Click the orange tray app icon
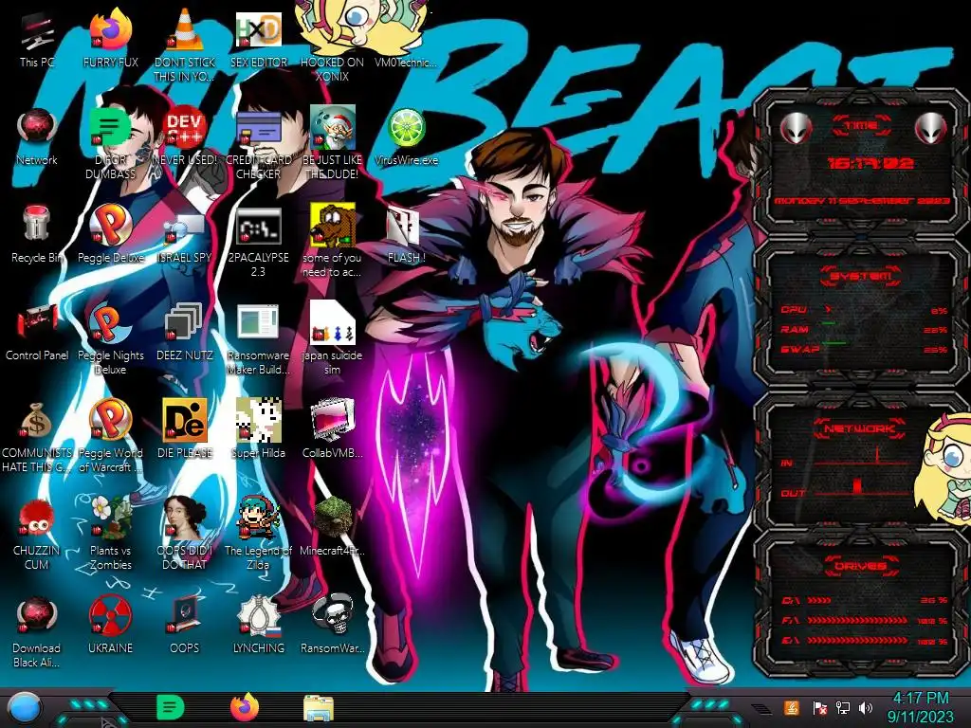Screen dimensions: 971x728 [791, 707]
